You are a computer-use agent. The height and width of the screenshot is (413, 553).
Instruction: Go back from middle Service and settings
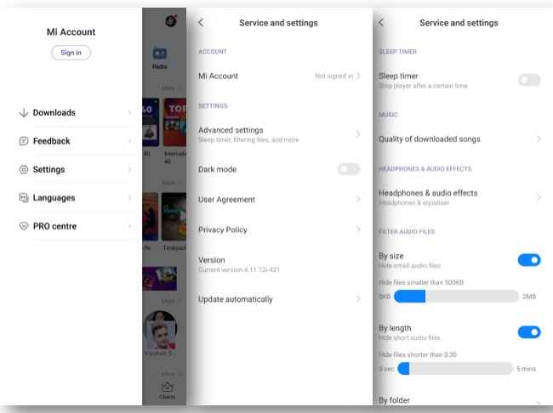tap(201, 23)
